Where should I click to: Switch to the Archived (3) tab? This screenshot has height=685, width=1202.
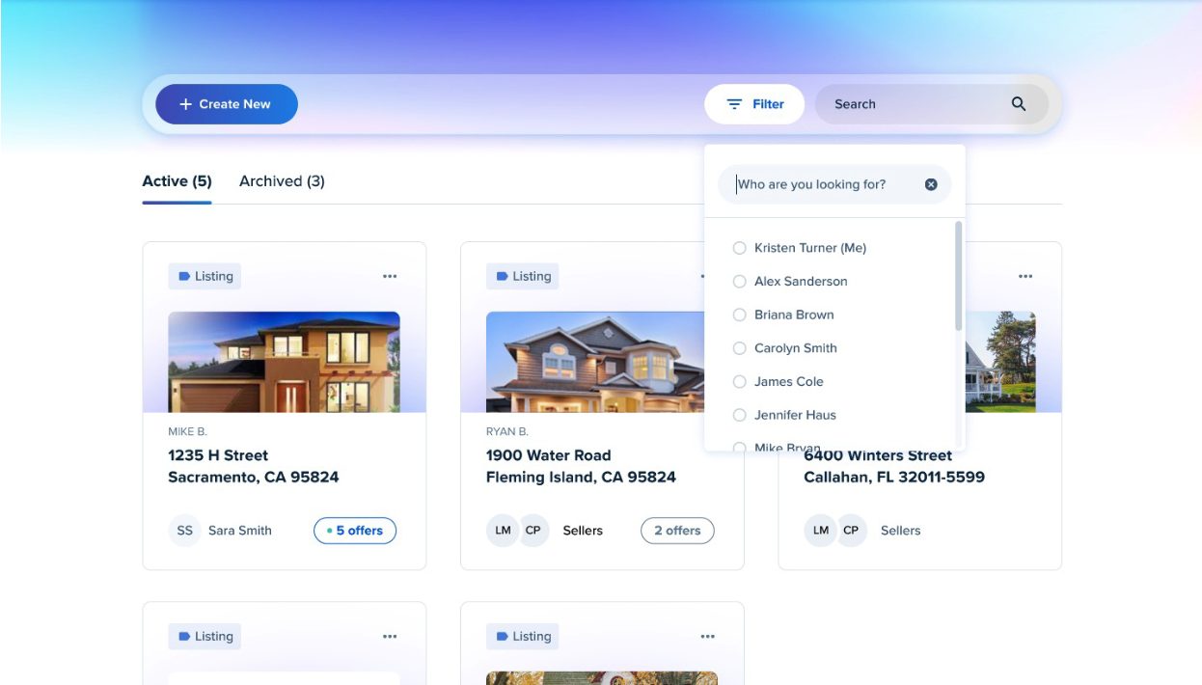pyautogui.click(x=282, y=181)
